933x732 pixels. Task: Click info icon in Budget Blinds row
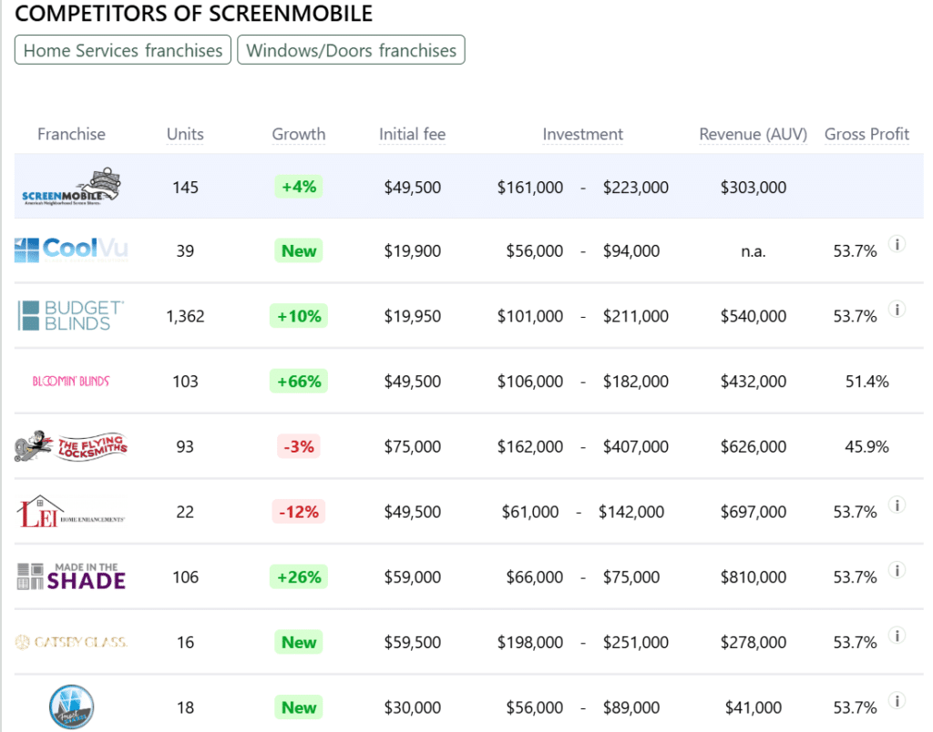coord(897,310)
